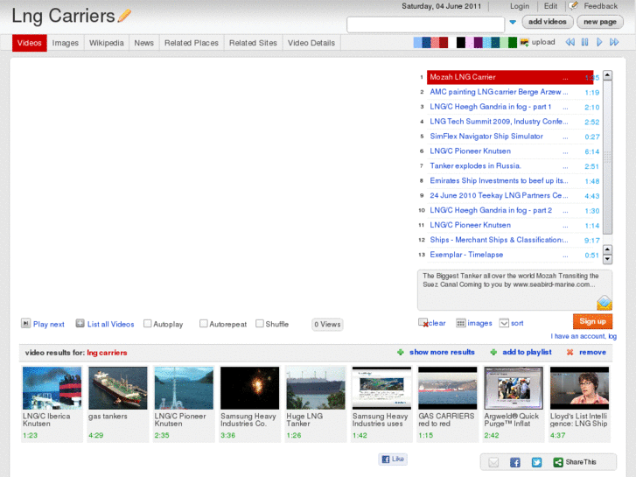Click the clear playlist icon
Viewport: 636px width, 477px height.
click(423, 323)
